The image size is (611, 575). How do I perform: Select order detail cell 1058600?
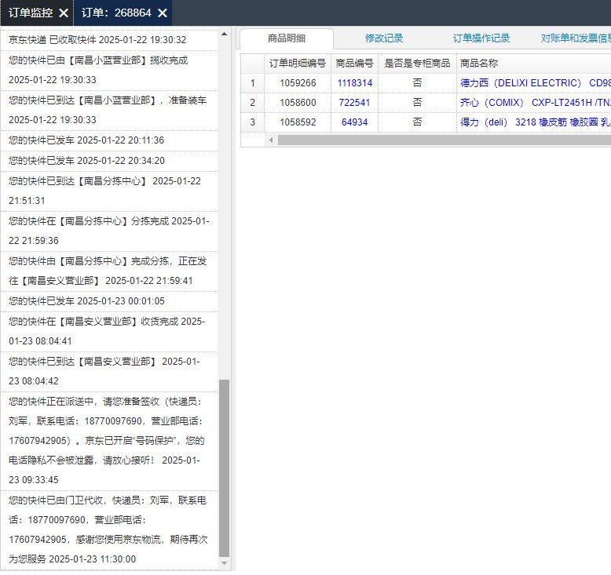pos(298,103)
